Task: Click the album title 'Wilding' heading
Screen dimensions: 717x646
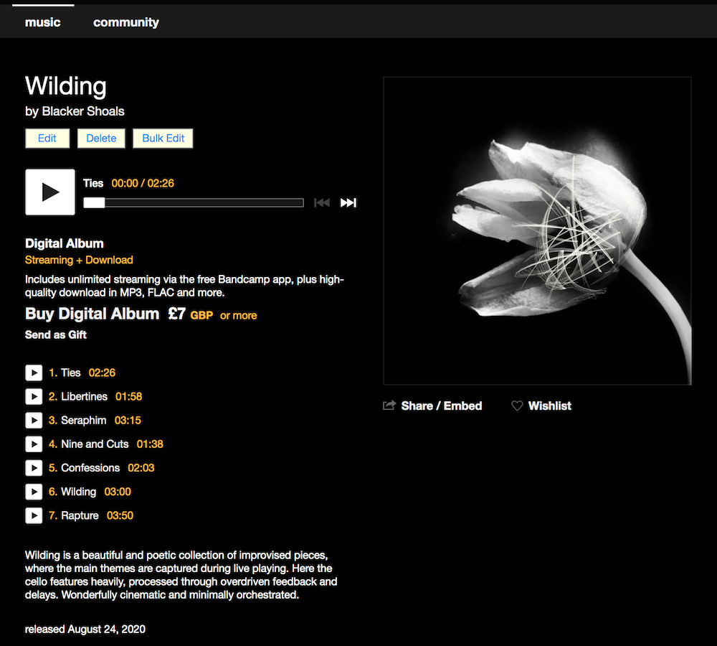Action: click(x=66, y=86)
